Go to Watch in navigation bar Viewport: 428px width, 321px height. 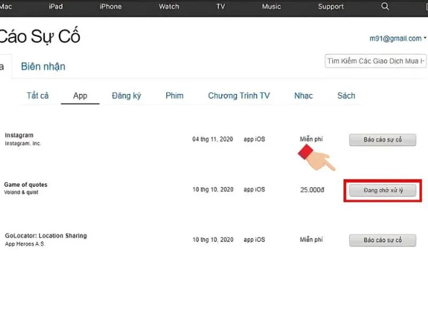click(x=169, y=6)
